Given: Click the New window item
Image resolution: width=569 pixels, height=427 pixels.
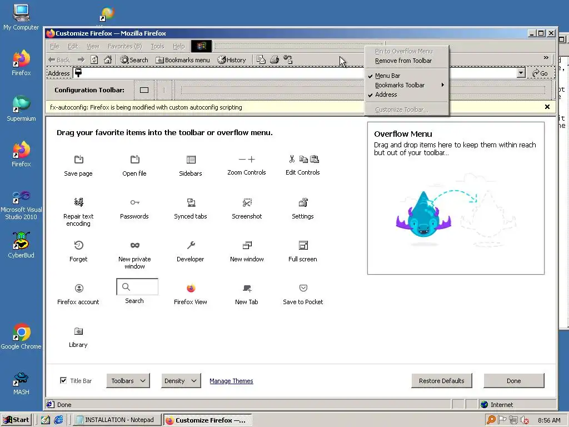Looking at the screenshot, I should [x=247, y=251].
